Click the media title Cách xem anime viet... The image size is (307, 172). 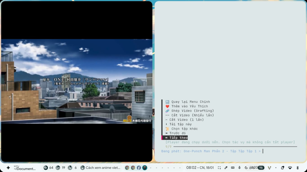coord(102,168)
